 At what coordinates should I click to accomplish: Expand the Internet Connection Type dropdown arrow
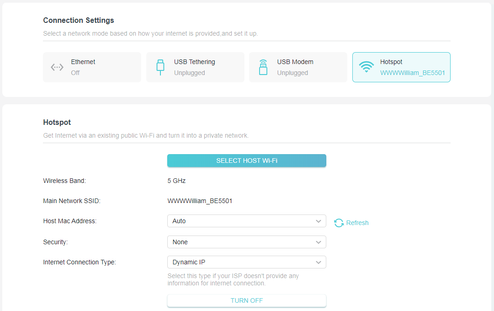coord(319,262)
